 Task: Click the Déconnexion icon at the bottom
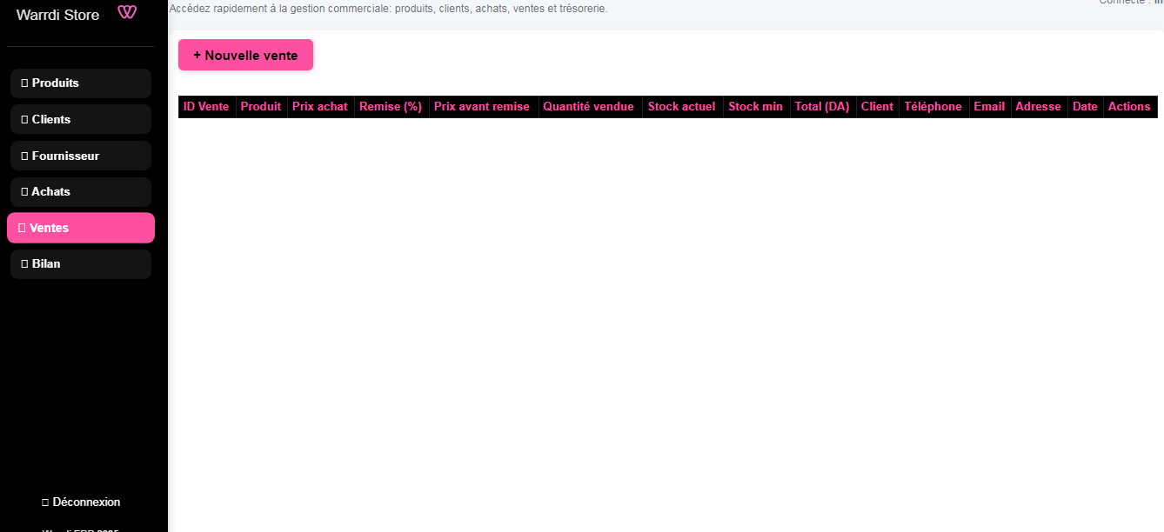click(44, 502)
